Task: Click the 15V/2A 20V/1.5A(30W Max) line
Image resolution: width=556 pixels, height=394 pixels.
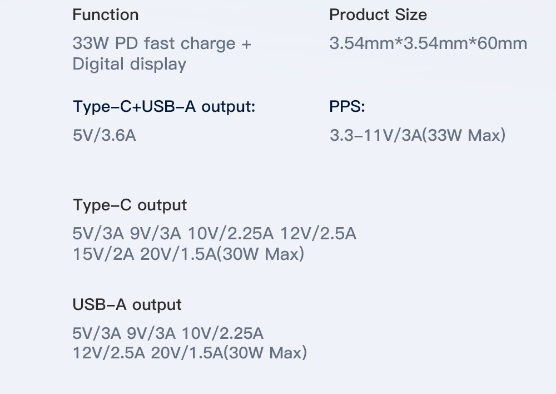Action: [x=188, y=254]
